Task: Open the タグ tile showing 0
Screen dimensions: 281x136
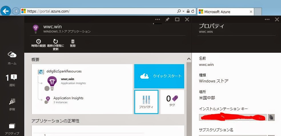Action: tap(172, 102)
